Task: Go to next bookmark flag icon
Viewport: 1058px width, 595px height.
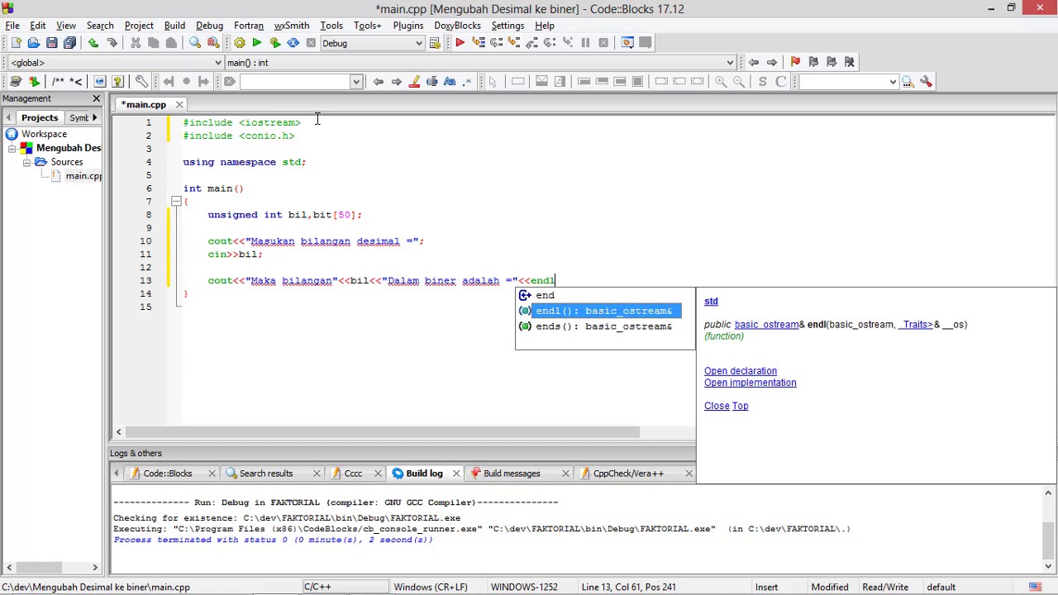Action: click(x=832, y=62)
